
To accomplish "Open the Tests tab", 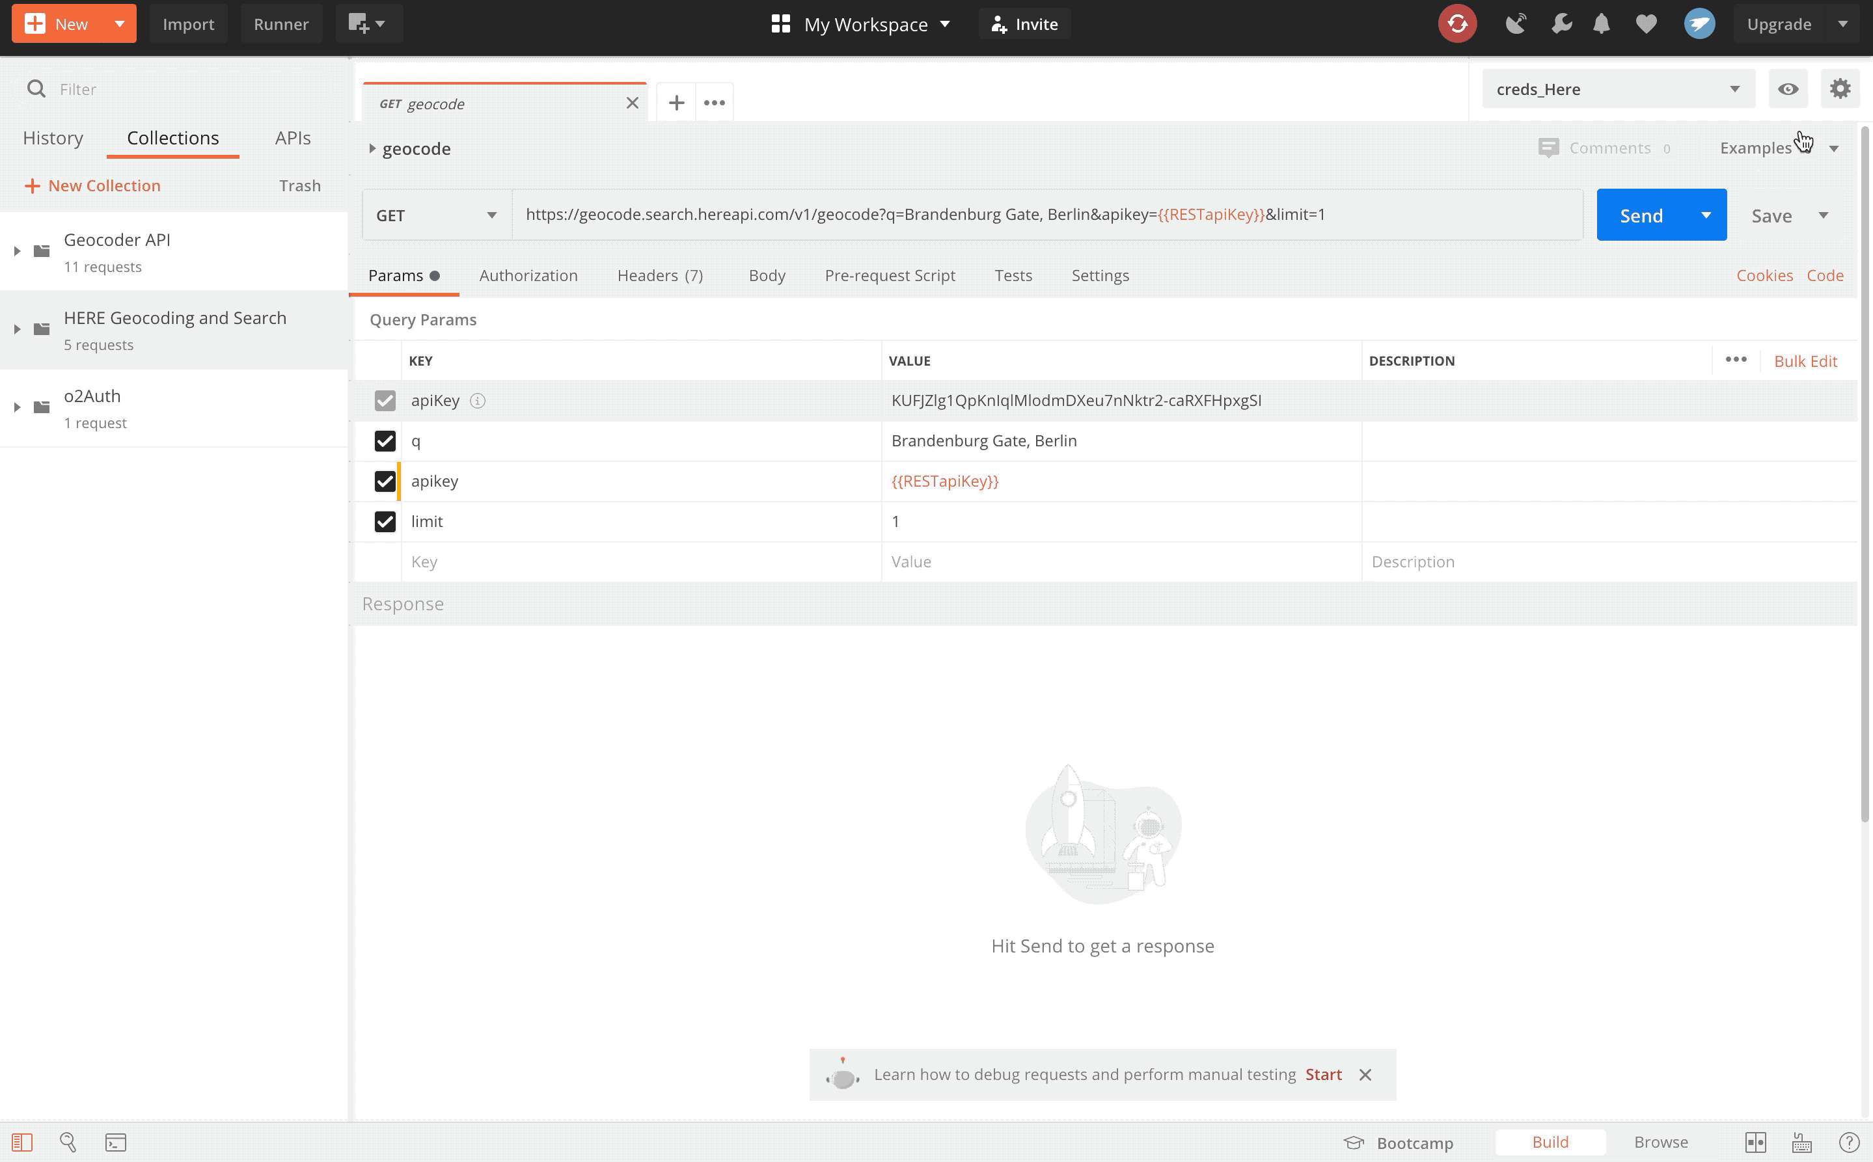I will pyautogui.click(x=1013, y=275).
